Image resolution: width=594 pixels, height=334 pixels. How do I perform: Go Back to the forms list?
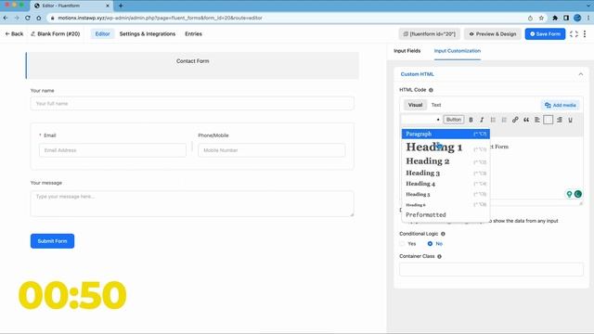[x=14, y=33]
